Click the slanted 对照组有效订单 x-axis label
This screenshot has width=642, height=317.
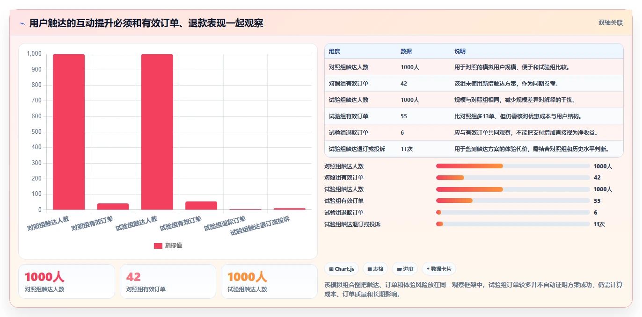[x=93, y=223]
